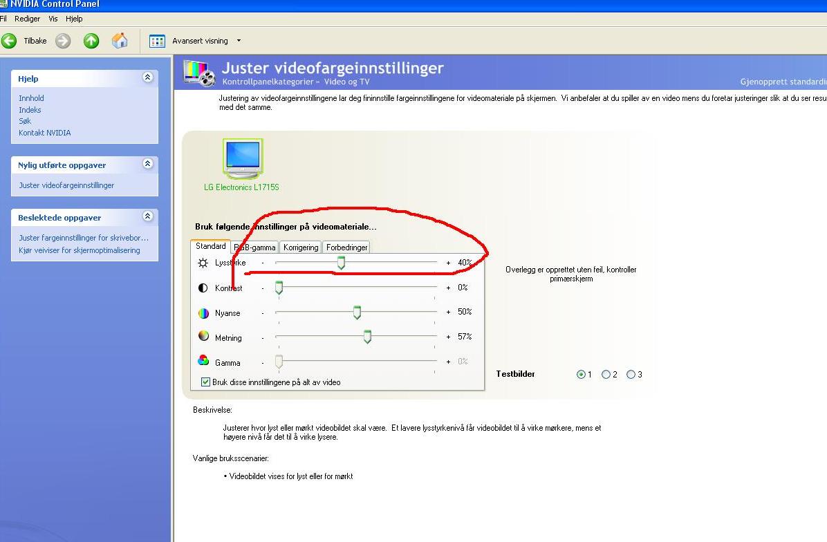
Task: Click the video color settings header icon
Action: [x=199, y=73]
